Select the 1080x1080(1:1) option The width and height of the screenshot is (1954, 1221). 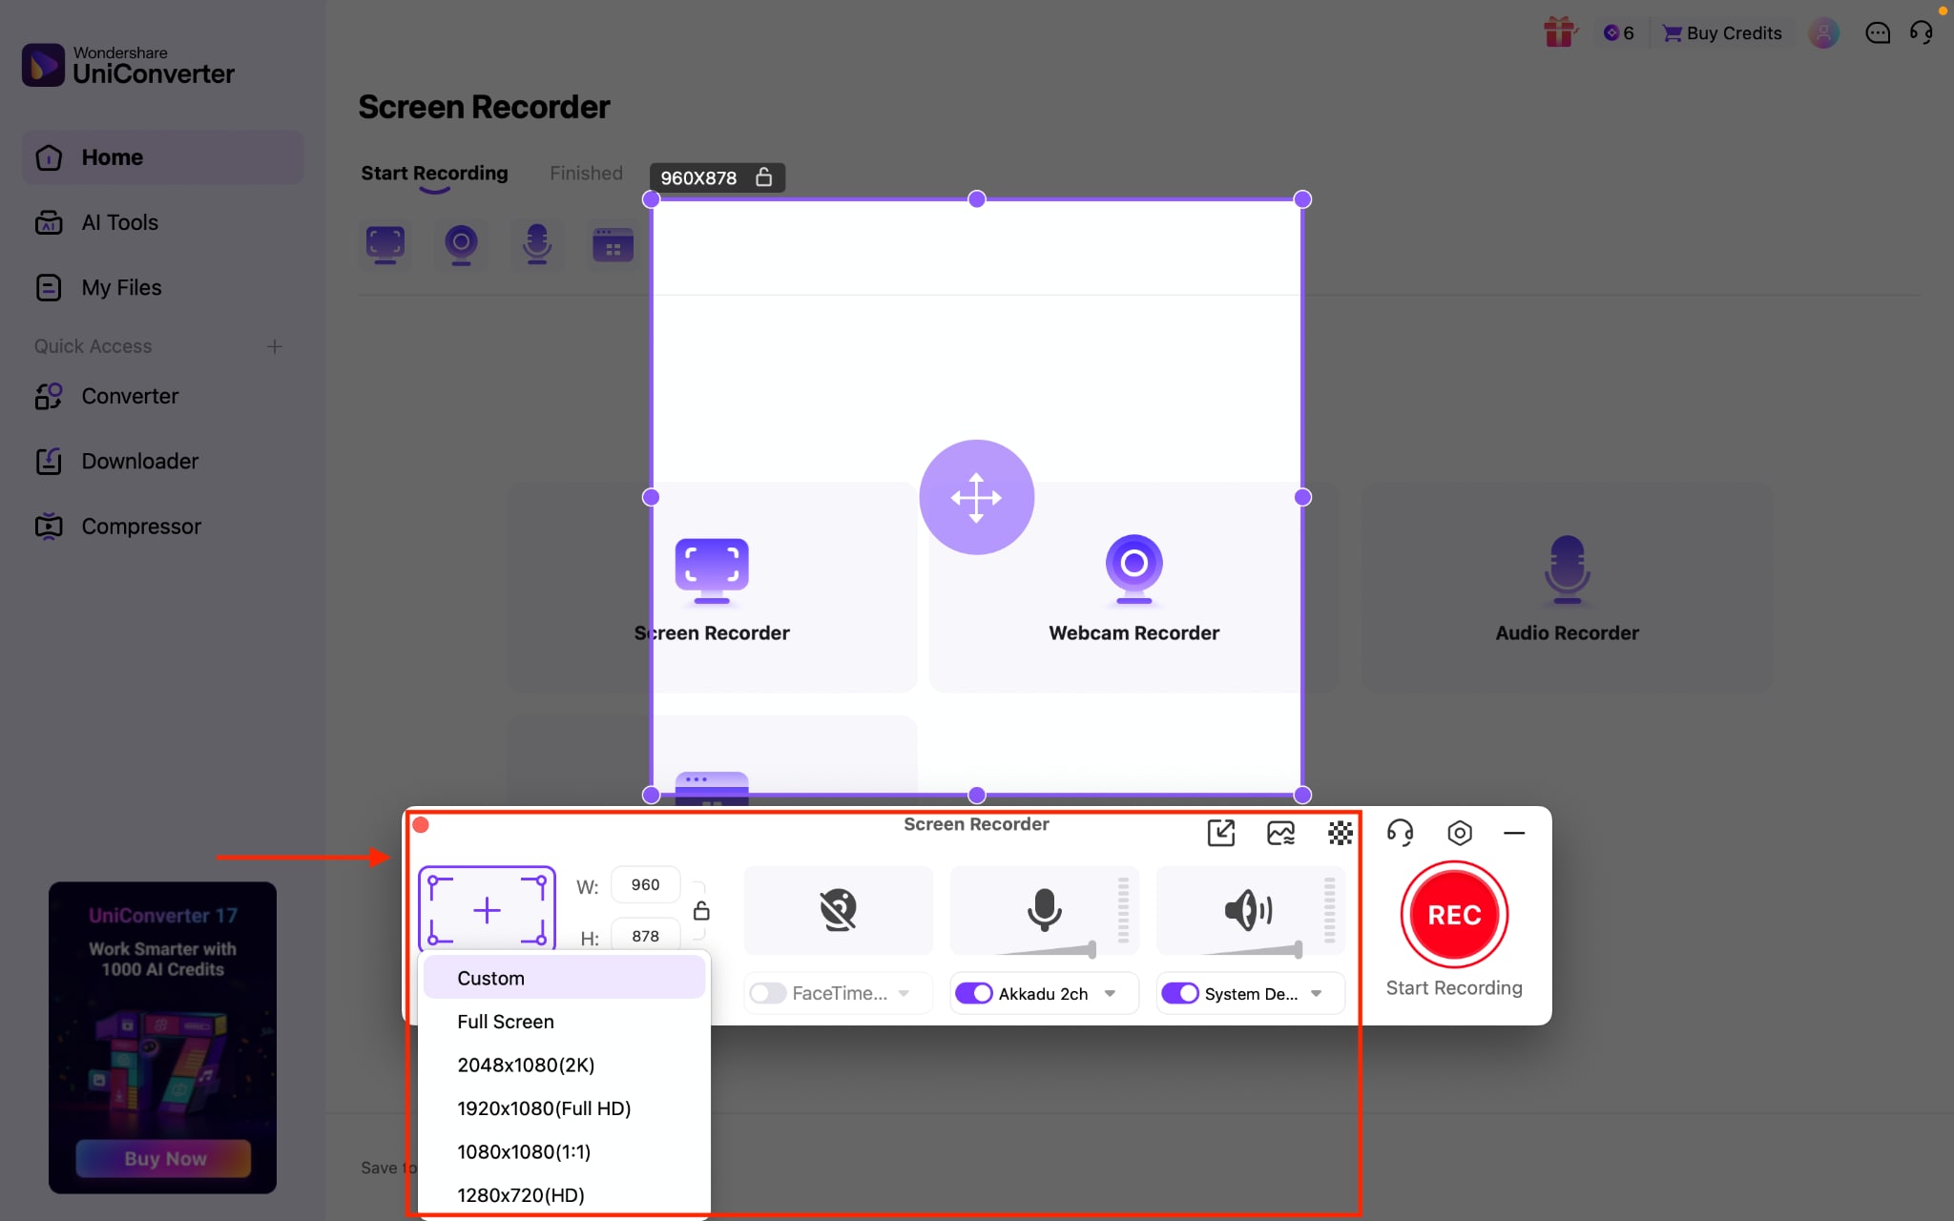[x=565, y=1151]
